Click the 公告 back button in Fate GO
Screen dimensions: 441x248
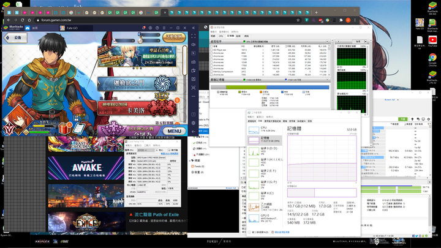(15, 38)
